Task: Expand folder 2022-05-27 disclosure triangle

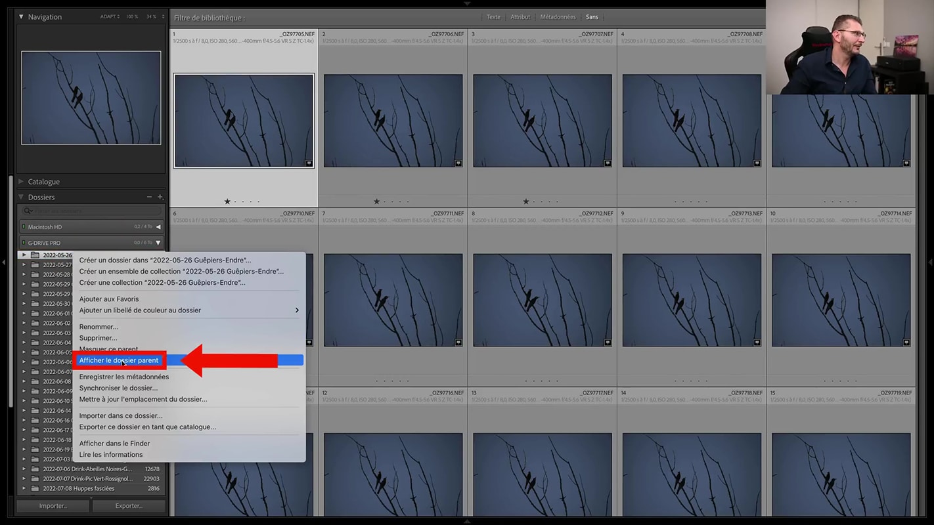Action: click(x=24, y=265)
